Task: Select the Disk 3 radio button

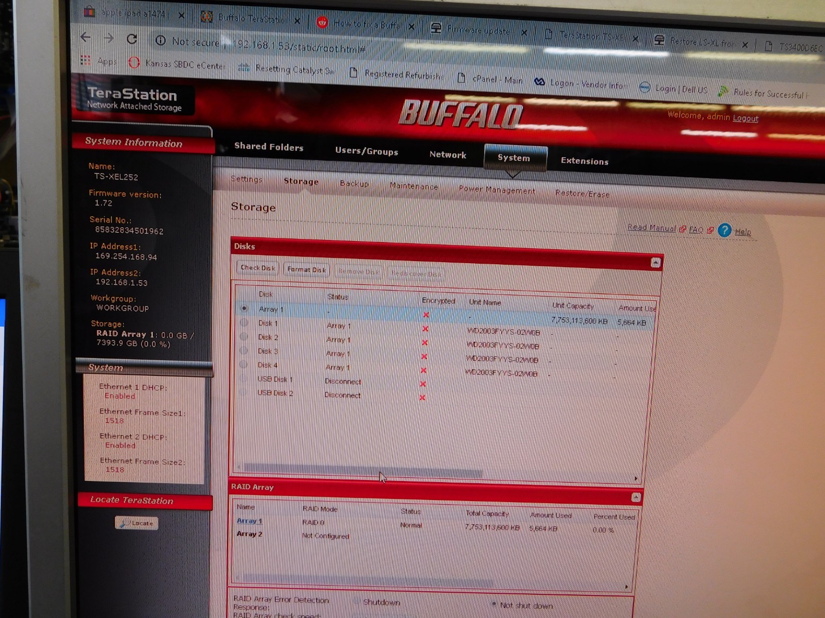Action: coord(243,350)
